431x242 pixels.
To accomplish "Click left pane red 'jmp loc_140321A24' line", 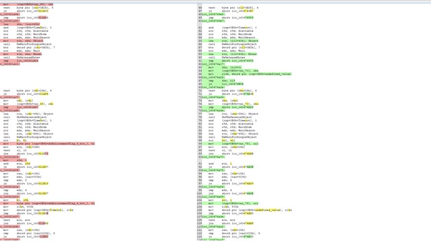I will pyautogui.click(x=21, y=61).
